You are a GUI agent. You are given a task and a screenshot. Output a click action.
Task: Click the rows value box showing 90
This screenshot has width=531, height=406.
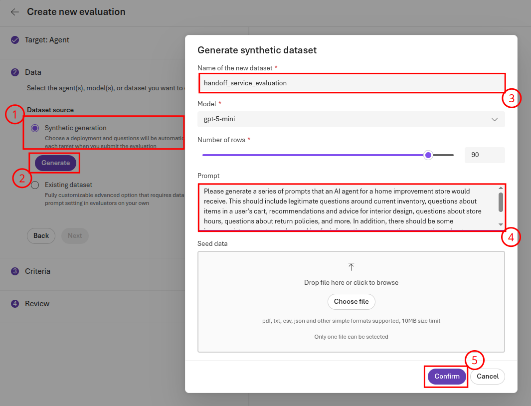(x=484, y=155)
